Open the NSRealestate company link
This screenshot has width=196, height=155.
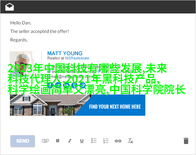(x=77, y=58)
